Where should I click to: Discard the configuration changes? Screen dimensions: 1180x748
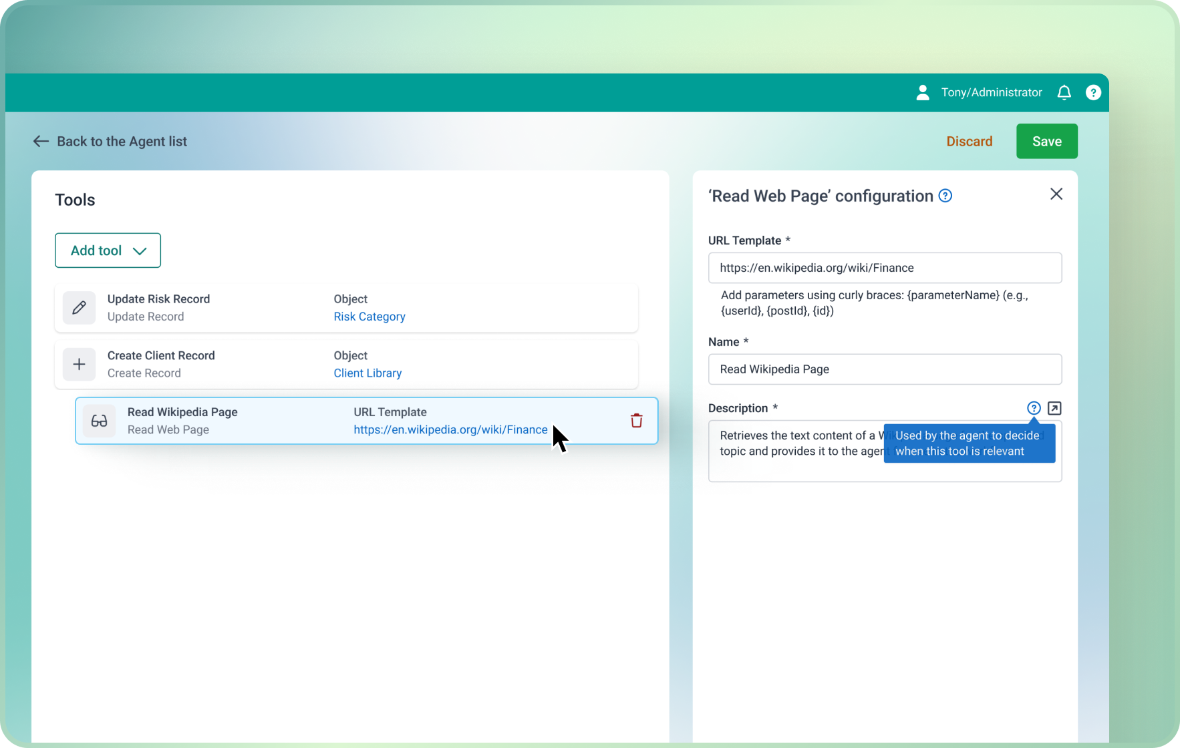(x=969, y=142)
